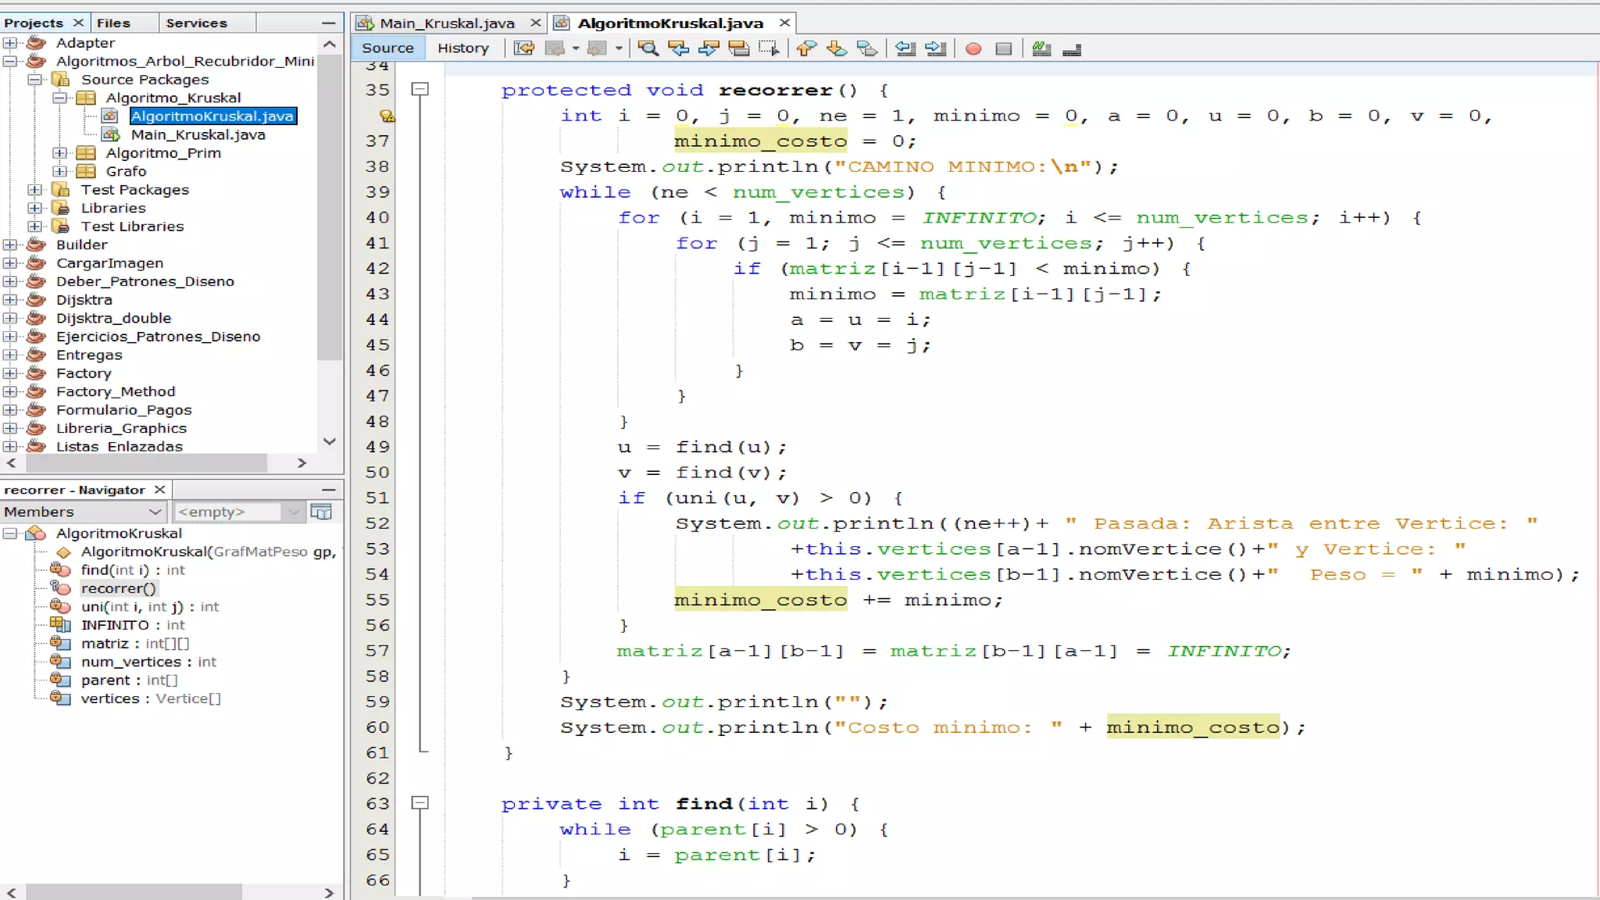Toggle Highlight Search icon in editor toolbar
The image size is (1600, 900).
click(738, 48)
